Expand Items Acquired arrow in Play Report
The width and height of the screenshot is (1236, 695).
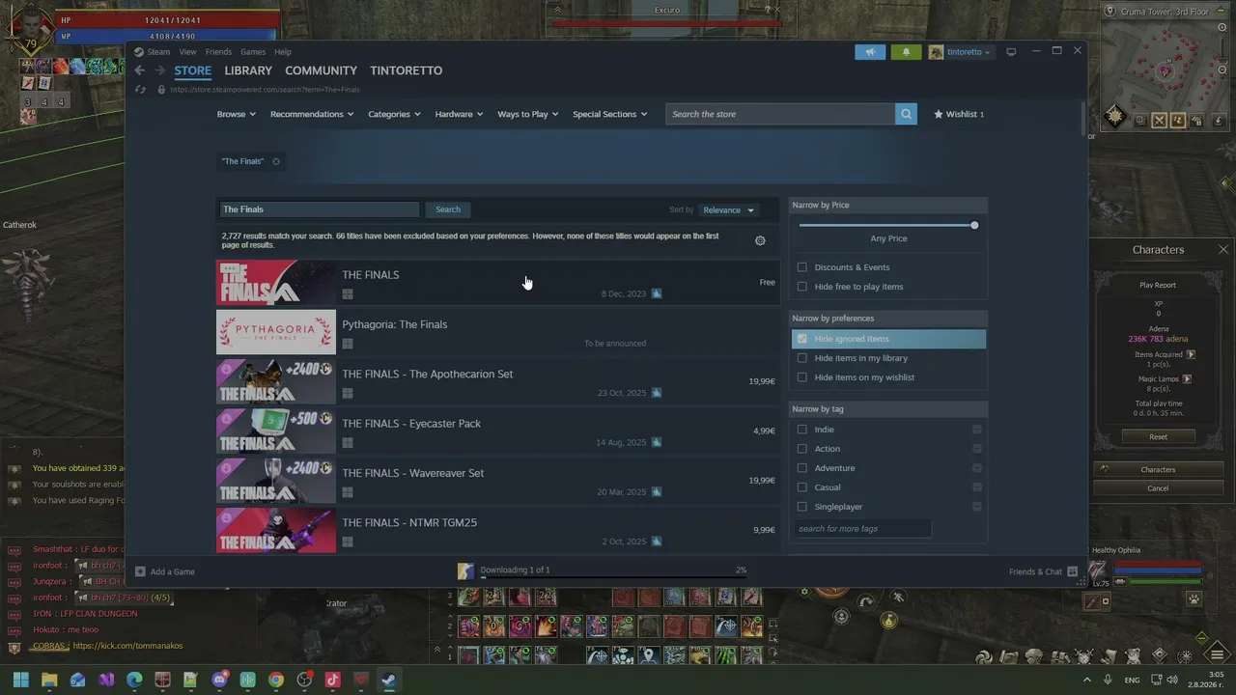(x=1190, y=354)
